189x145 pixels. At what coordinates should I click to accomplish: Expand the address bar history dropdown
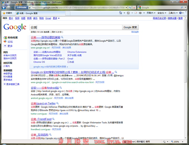pyautogui.click(x=126, y=8)
